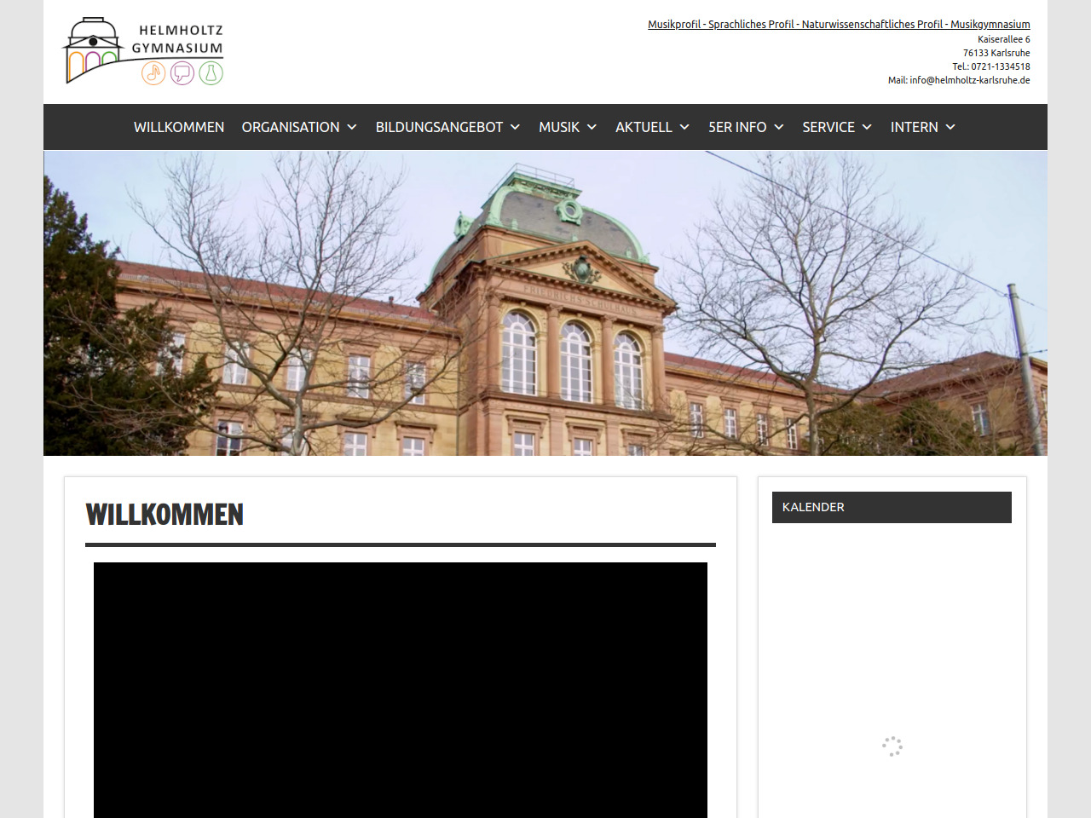The height and width of the screenshot is (818, 1091).
Task: Click the school profile tagline link
Action: [839, 25]
